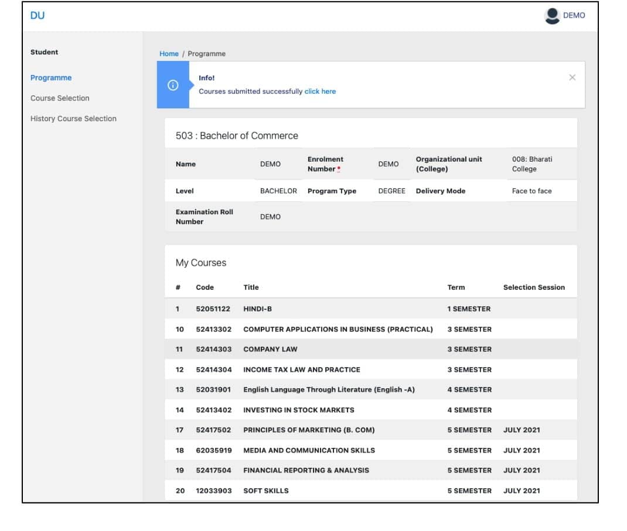Click the BACHELOR level value
627x531 pixels.
[x=279, y=191]
